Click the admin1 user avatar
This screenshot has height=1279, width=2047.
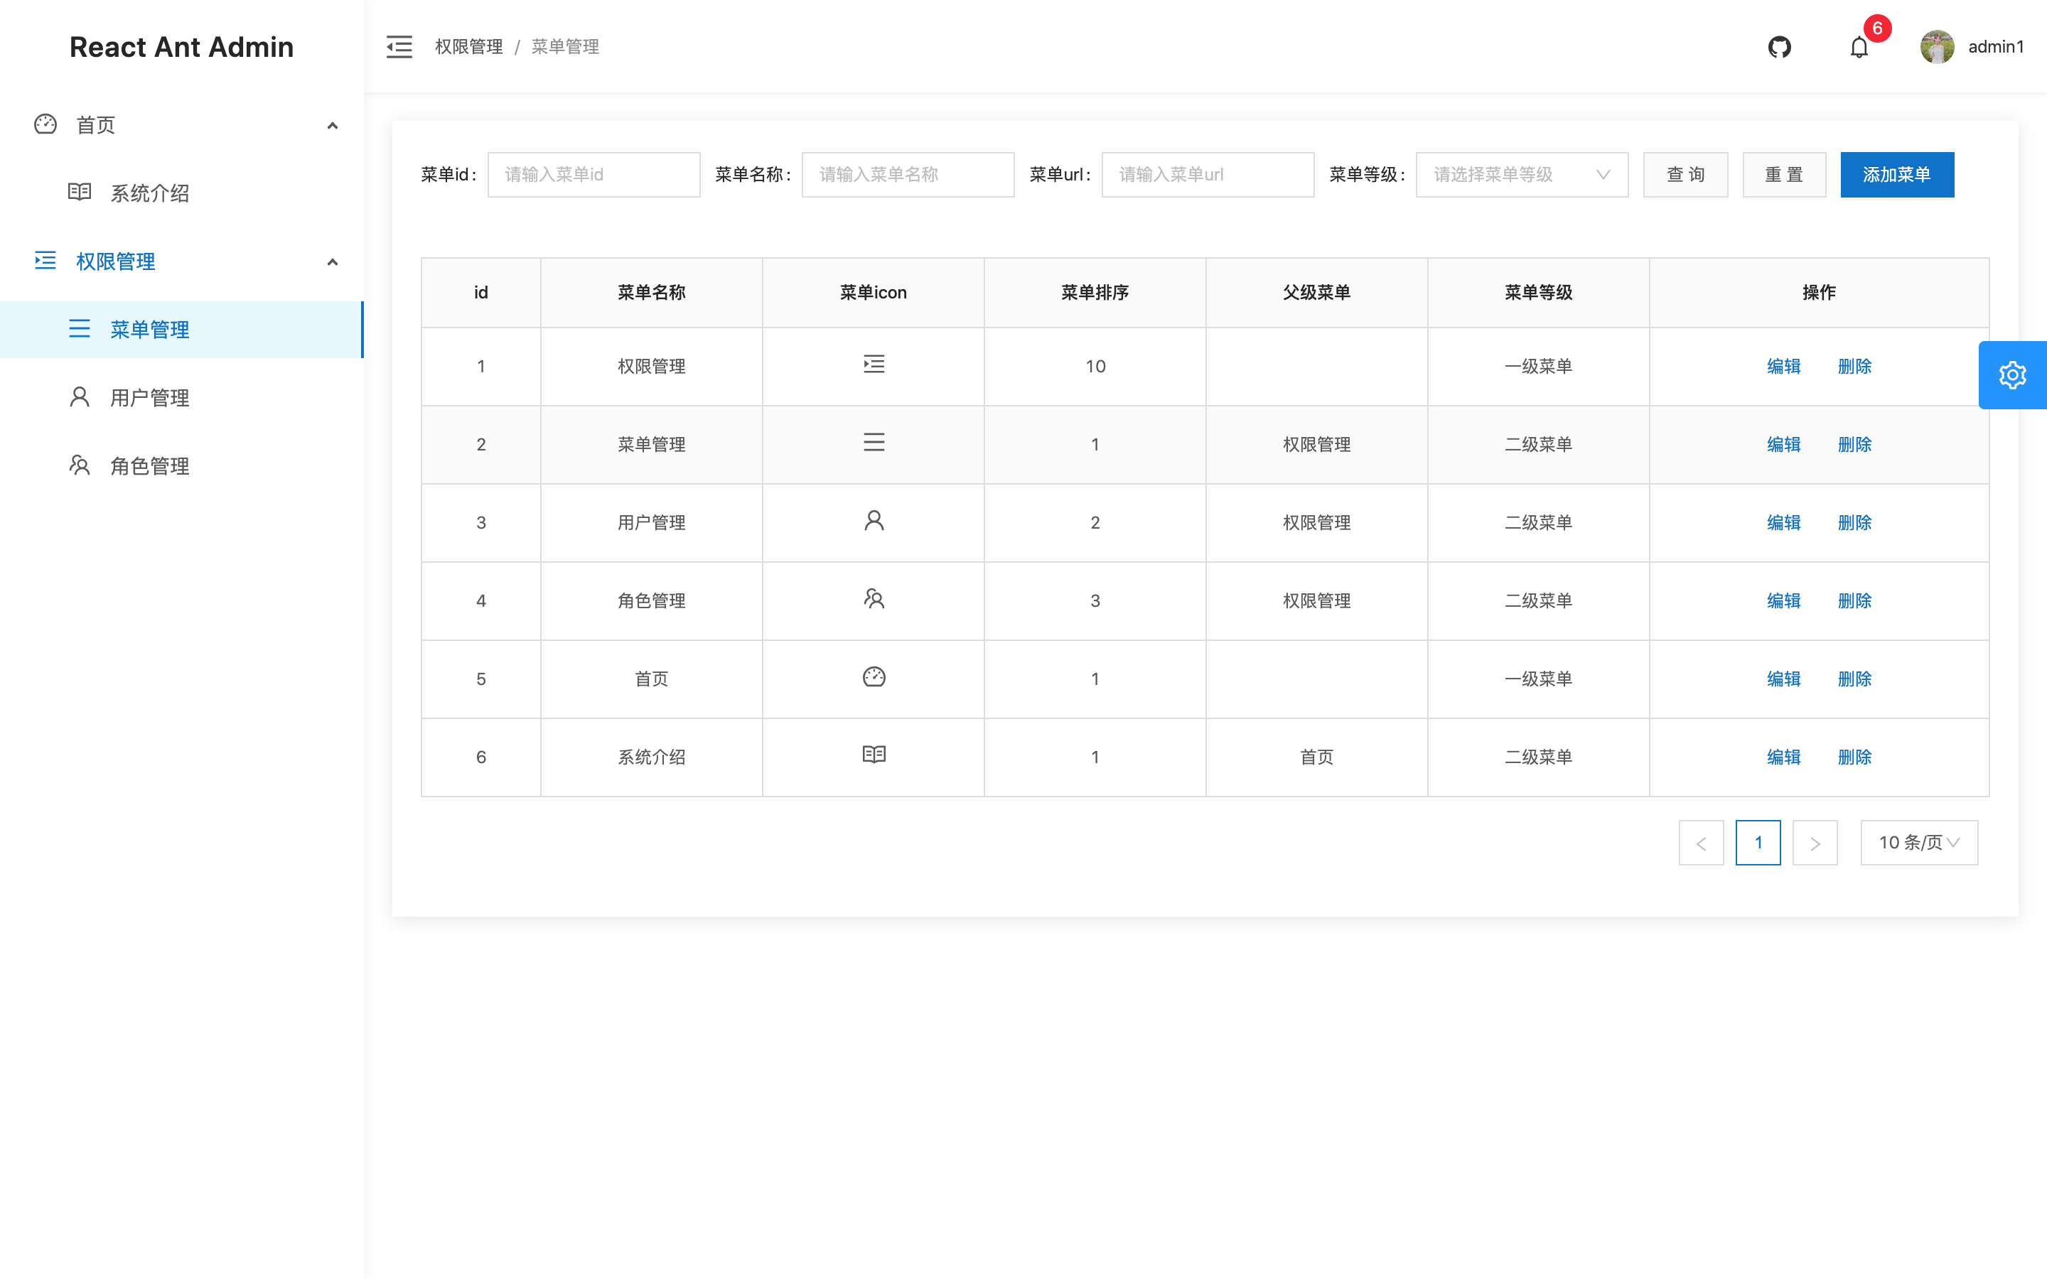click(1936, 46)
